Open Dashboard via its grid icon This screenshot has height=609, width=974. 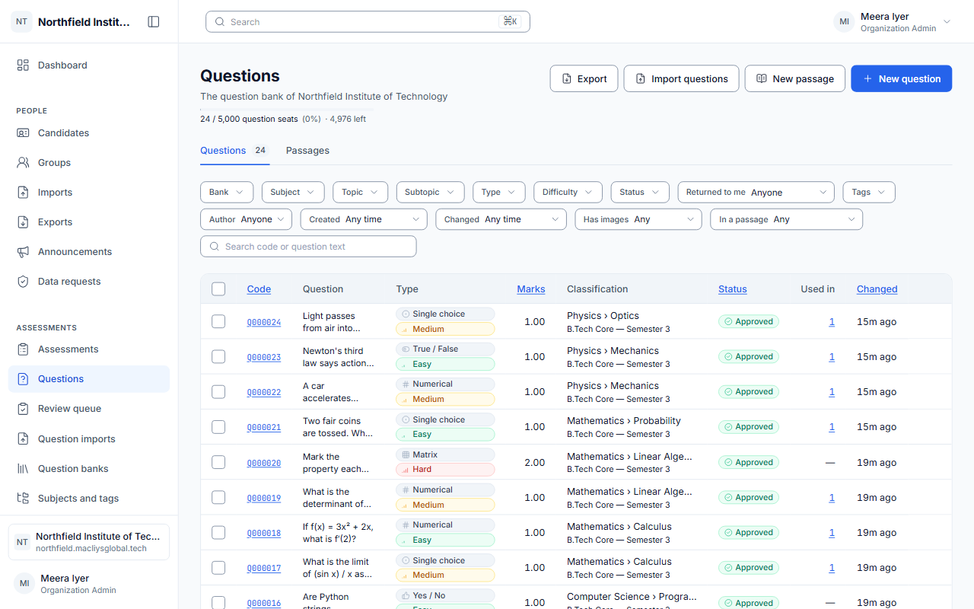(23, 65)
